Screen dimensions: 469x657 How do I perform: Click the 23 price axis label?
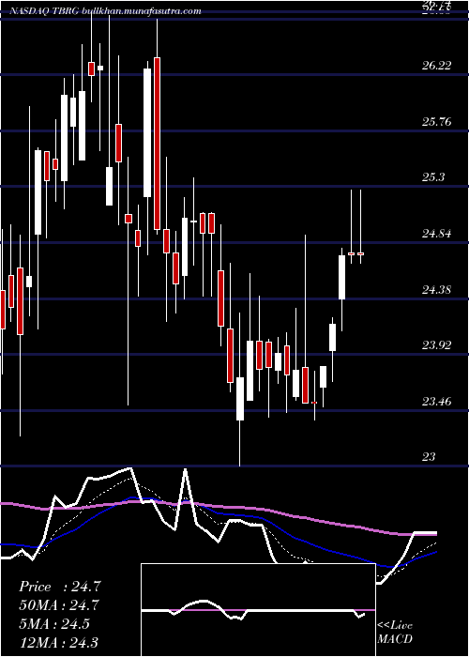pyautogui.click(x=430, y=457)
